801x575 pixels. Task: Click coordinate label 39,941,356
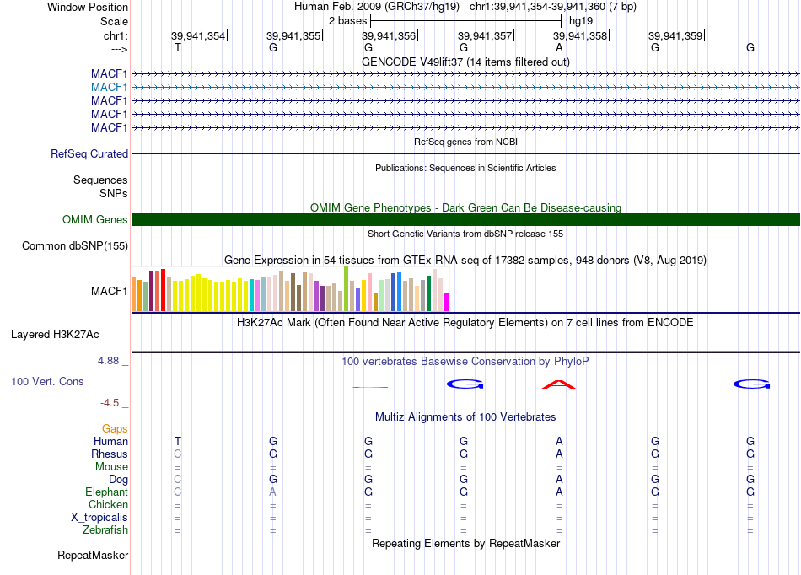[x=389, y=35]
